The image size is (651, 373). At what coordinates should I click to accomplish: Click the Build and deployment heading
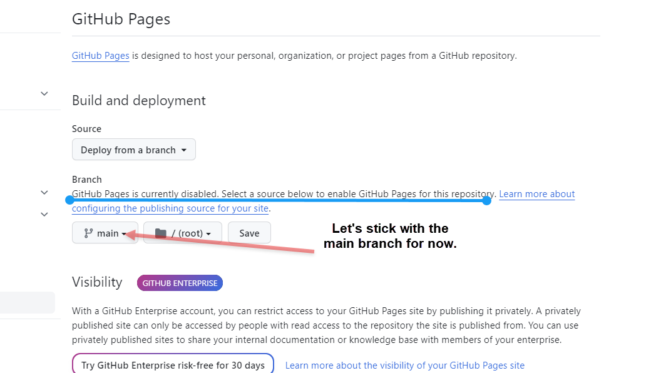point(139,101)
